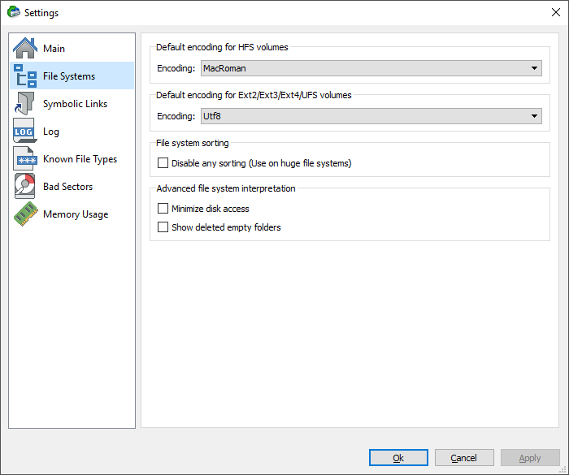The height and width of the screenshot is (475, 569).
Task: Click the Utf8 encoding field
Action: tap(371, 116)
